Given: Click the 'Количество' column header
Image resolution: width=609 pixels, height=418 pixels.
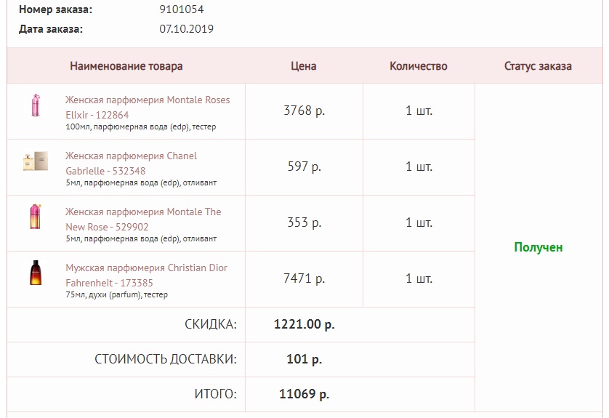Looking at the screenshot, I should pos(419,66).
